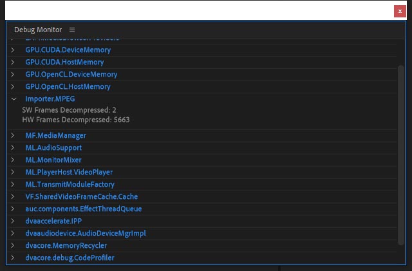The width and height of the screenshot is (412, 271).
Task: Expand the VF.SharedVideoFrameCache.Cache chevron
Action: [12, 196]
